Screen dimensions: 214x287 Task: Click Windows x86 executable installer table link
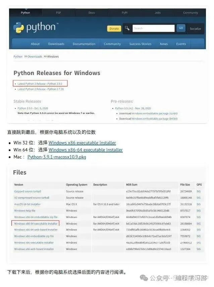point(34,243)
